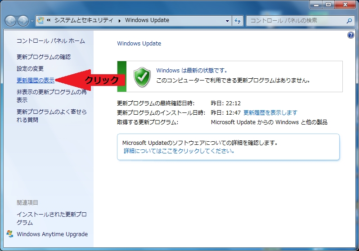
Task: Open コントロール パネル ホーム link
Action: tap(51, 41)
